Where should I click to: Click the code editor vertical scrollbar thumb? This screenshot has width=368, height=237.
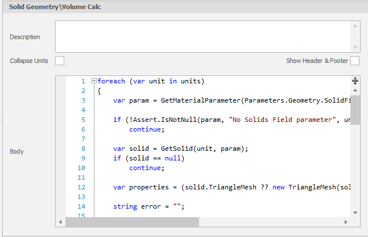coord(355,110)
